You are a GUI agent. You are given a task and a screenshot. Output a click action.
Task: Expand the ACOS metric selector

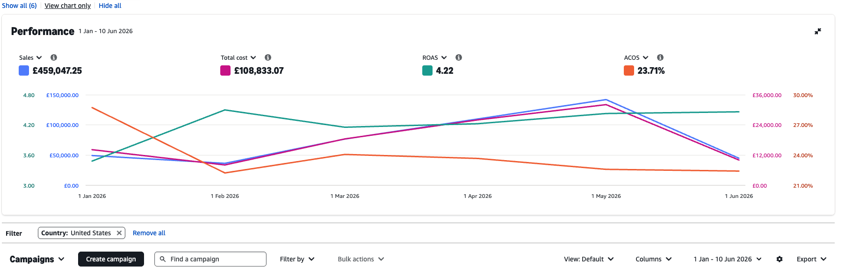pyautogui.click(x=636, y=57)
